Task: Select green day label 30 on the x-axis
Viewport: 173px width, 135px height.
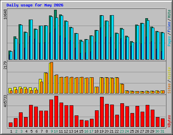Action: (x=157, y=131)
